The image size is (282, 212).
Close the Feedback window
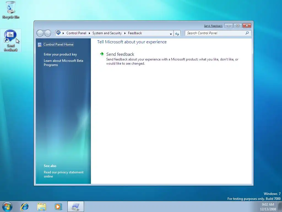point(247,26)
